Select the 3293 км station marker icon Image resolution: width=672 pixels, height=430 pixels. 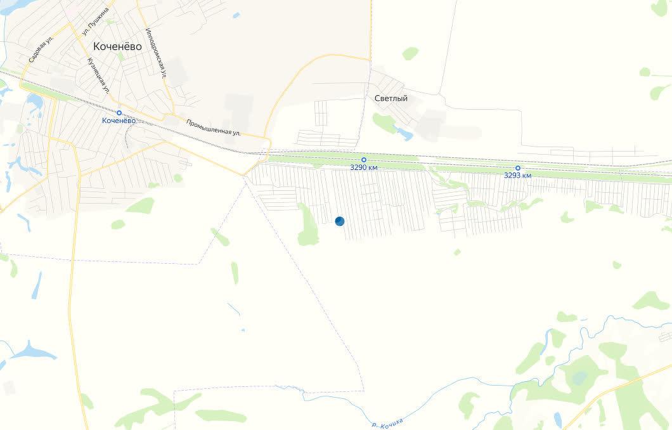coord(518,168)
